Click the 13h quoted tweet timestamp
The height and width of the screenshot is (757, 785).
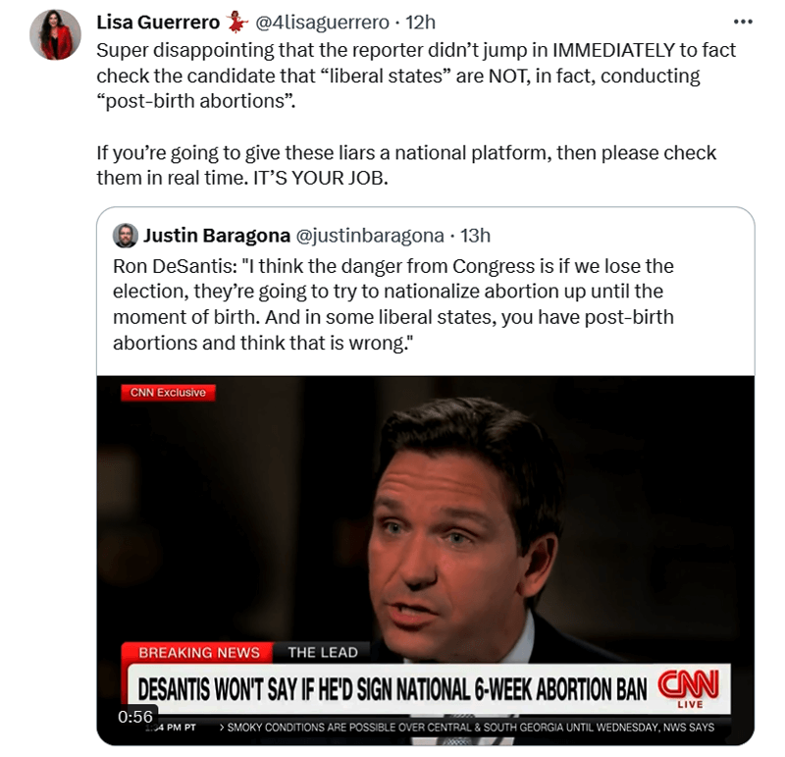click(475, 236)
